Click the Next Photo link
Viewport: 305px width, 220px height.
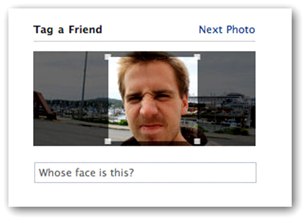click(x=227, y=29)
